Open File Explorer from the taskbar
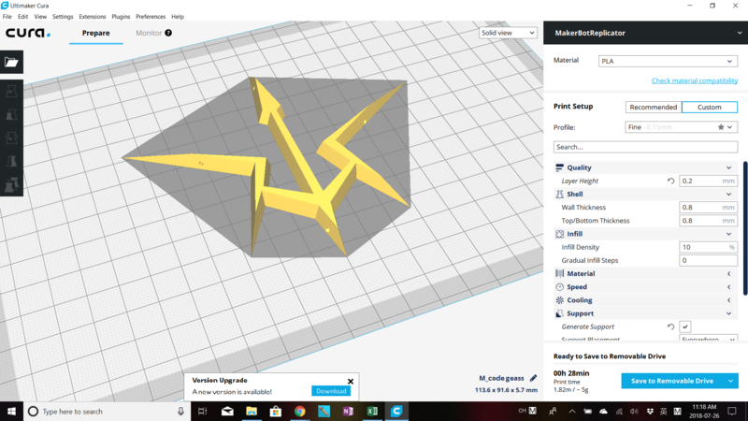The image size is (748, 421). coord(252,411)
